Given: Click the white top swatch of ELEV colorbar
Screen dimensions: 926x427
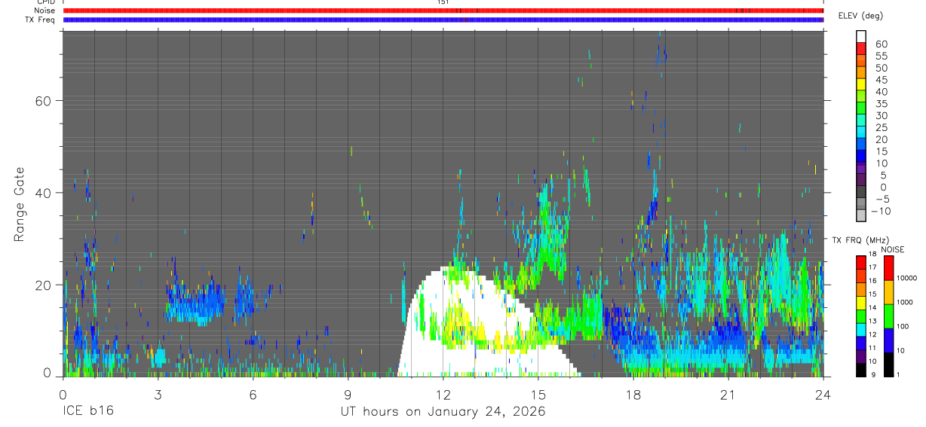Looking at the screenshot, I should [861, 37].
